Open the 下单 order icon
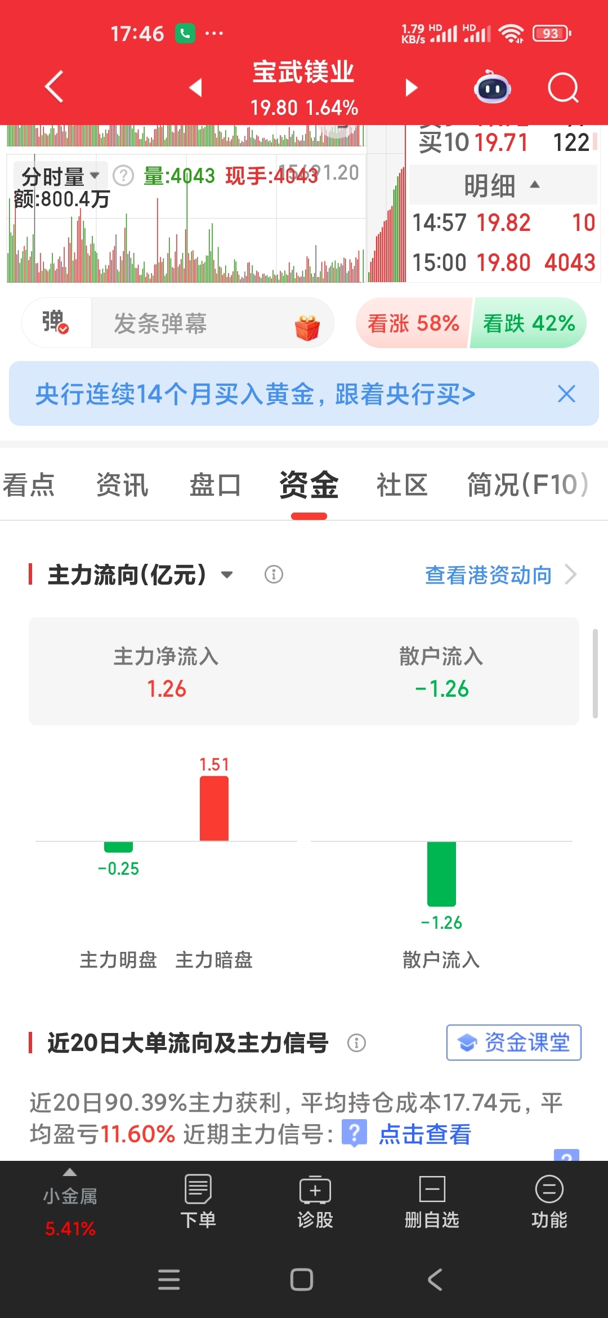 [198, 1201]
